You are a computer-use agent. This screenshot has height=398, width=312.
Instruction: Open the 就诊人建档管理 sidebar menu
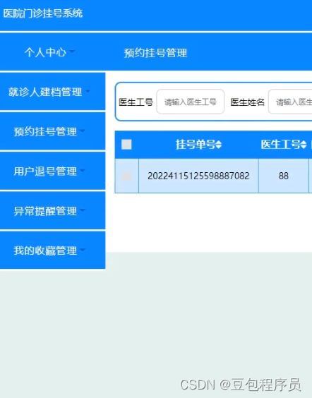(x=52, y=92)
